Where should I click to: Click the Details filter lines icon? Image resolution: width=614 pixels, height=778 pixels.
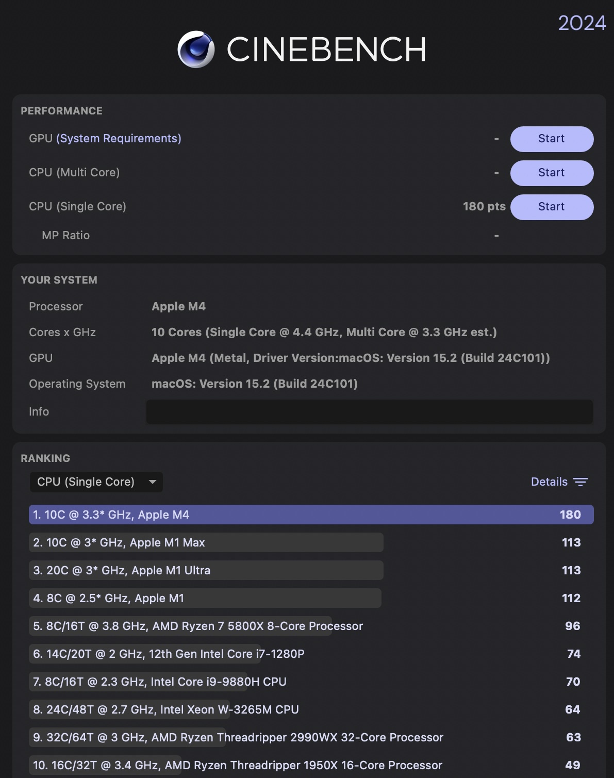coord(580,482)
